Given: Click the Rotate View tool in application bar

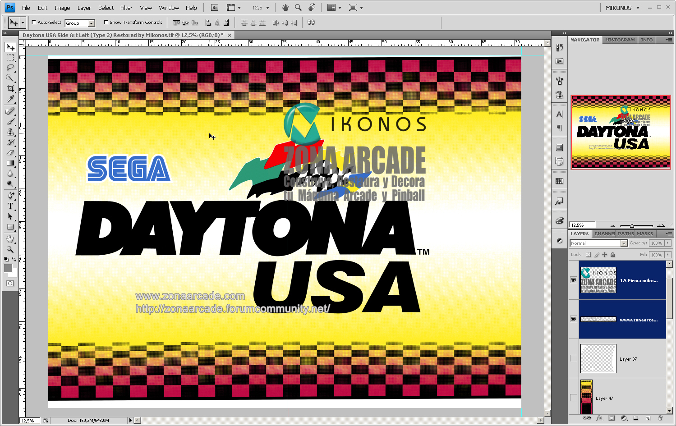Looking at the screenshot, I should click(312, 8).
